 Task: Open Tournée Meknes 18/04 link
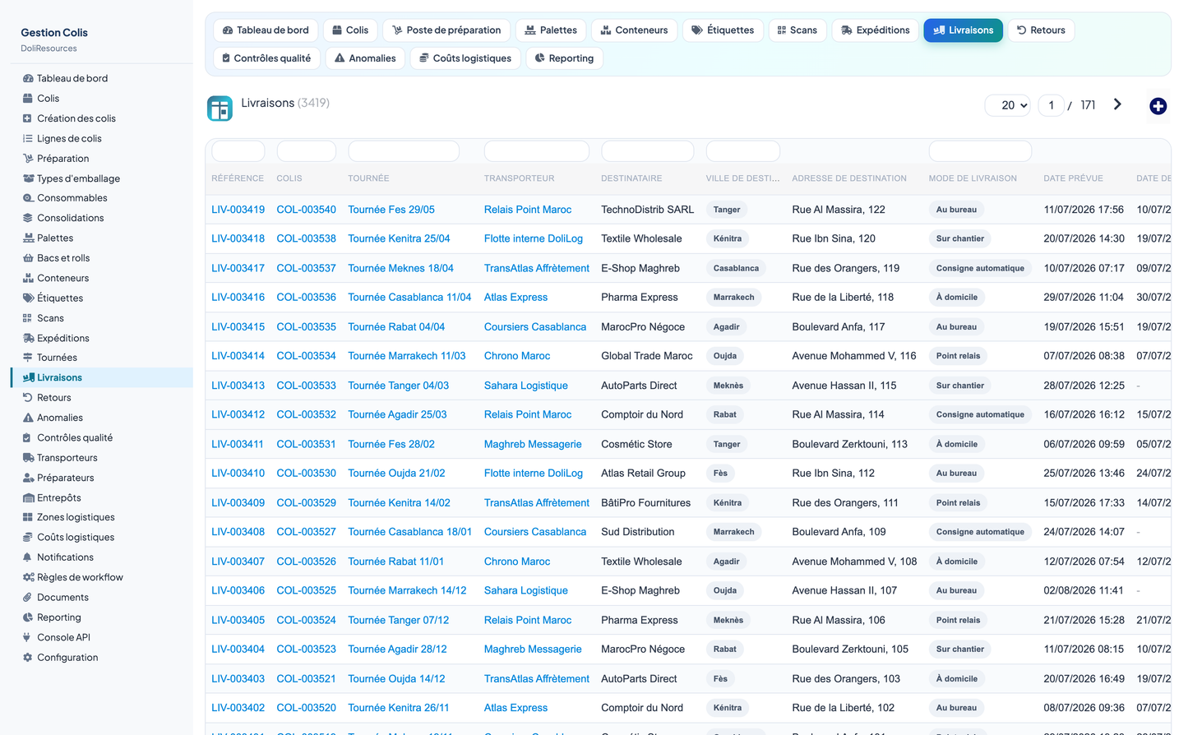400,268
